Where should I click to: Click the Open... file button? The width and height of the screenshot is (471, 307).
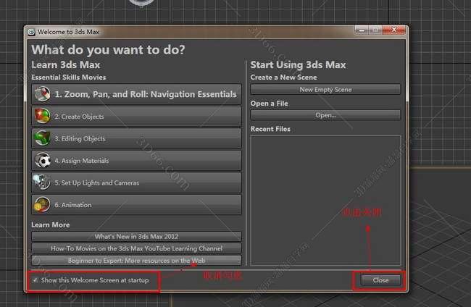[325, 115]
